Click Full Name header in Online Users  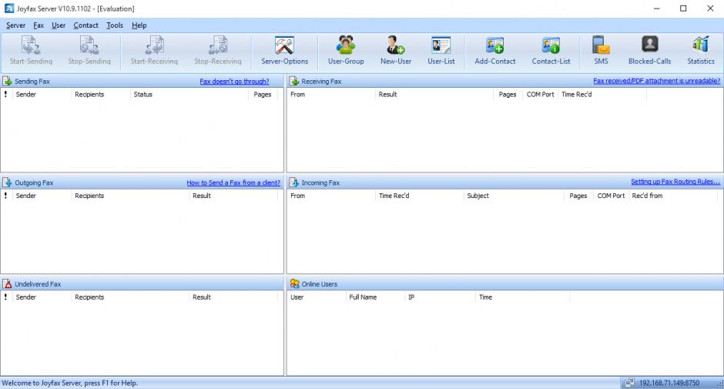(x=375, y=297)
